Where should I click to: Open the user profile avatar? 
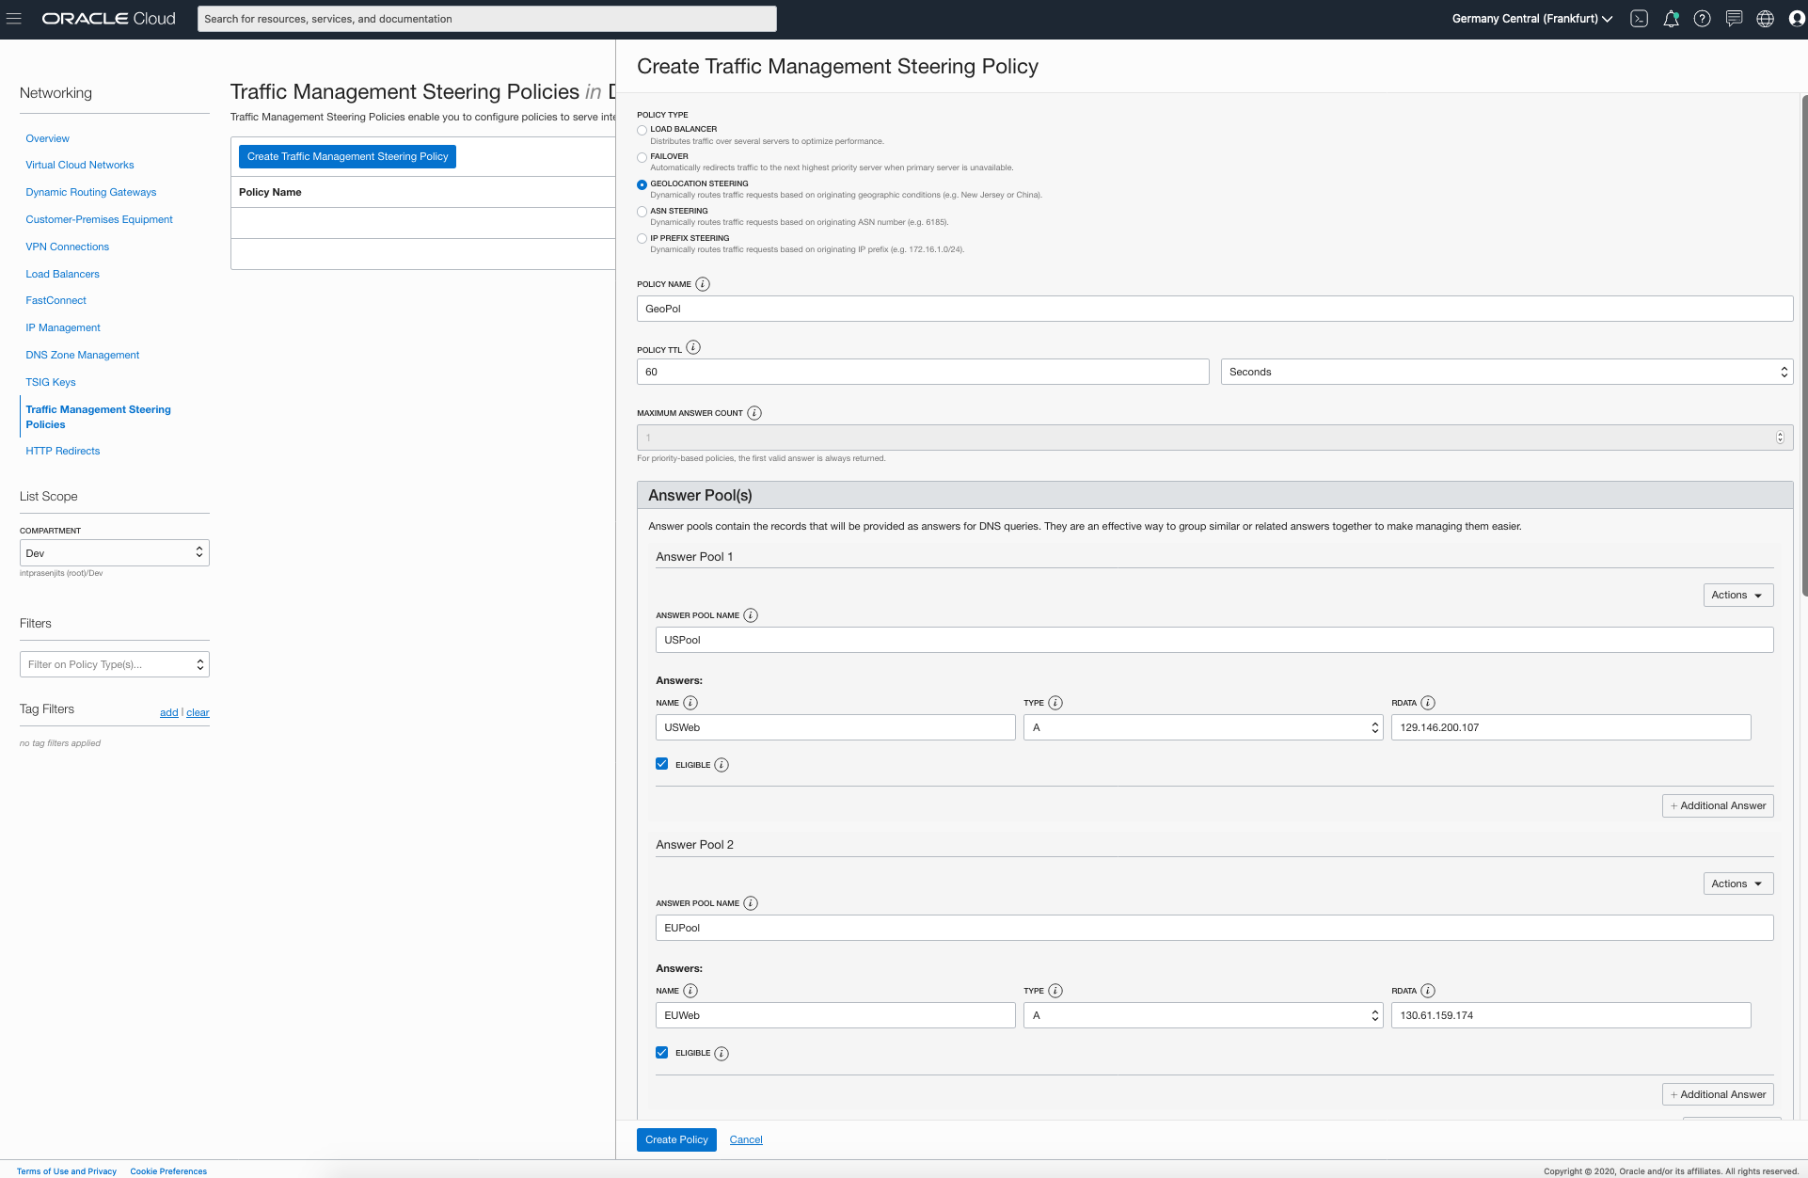click(1796, 19)
